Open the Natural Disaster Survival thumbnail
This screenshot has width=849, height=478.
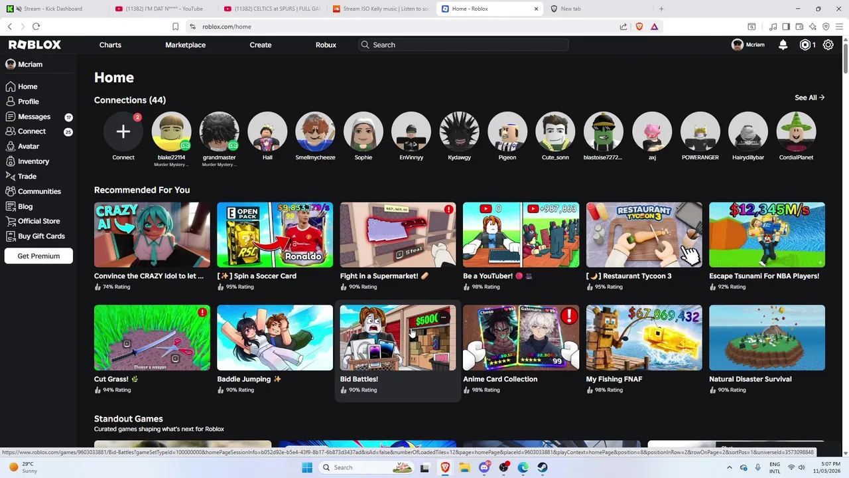click(767, 338)
